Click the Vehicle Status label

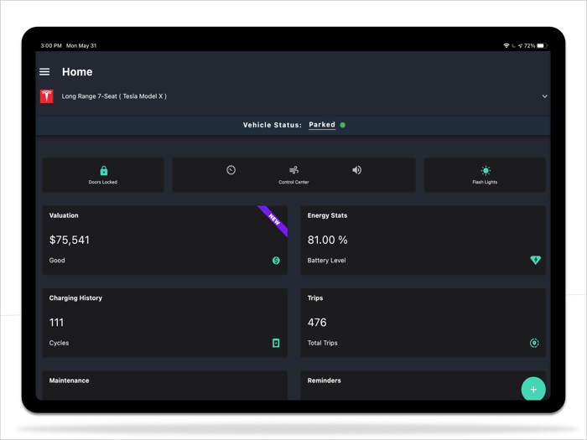tap(273, 125)
